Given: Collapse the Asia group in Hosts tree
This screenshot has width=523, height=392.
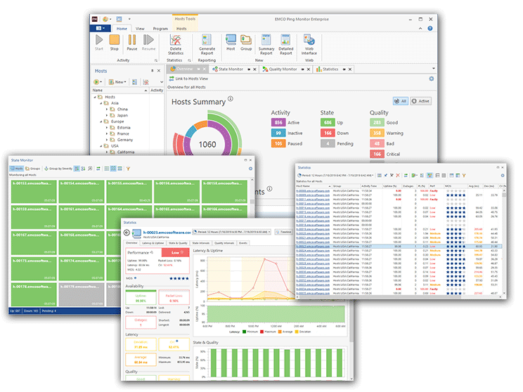Looking at the screenshot, I should tap(101, 103).
